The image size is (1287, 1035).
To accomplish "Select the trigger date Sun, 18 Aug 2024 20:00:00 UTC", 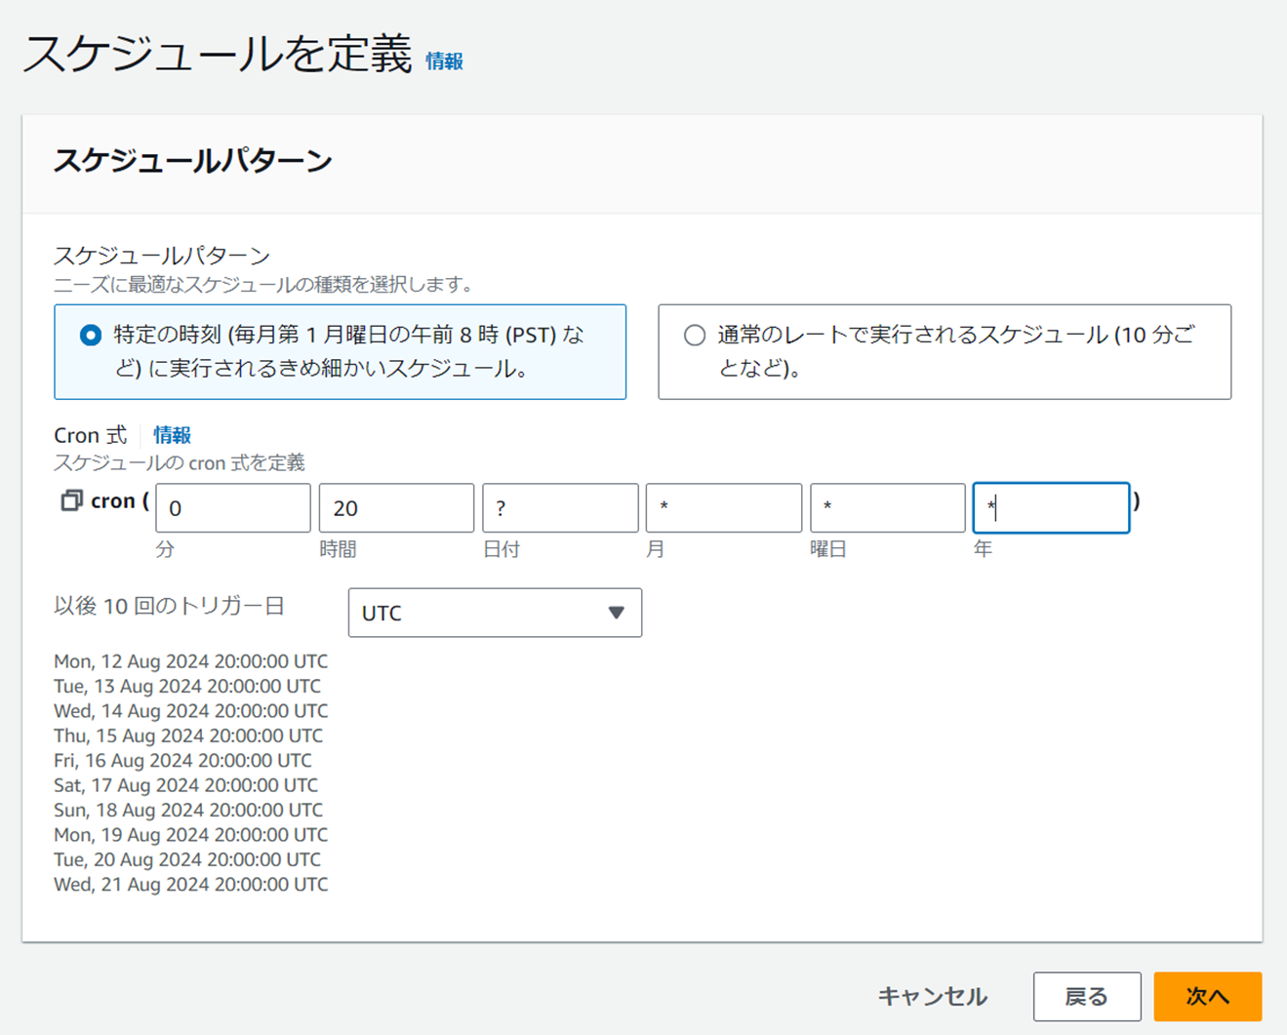I will pos(188,810).
